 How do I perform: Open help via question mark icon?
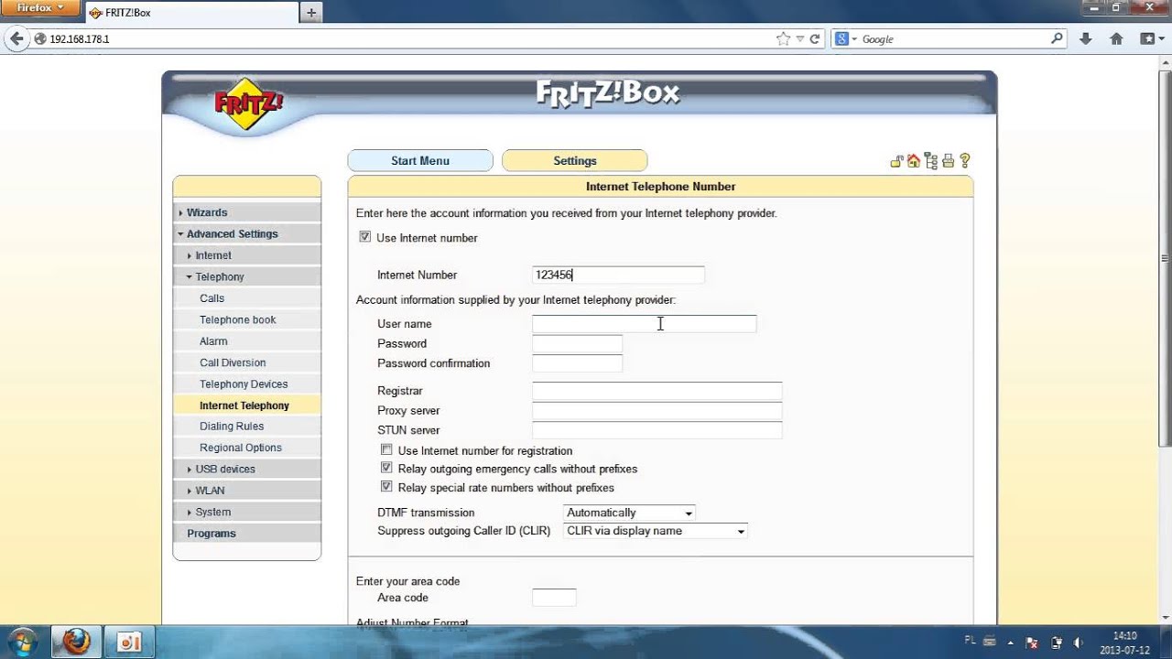(x=964, y=161)
